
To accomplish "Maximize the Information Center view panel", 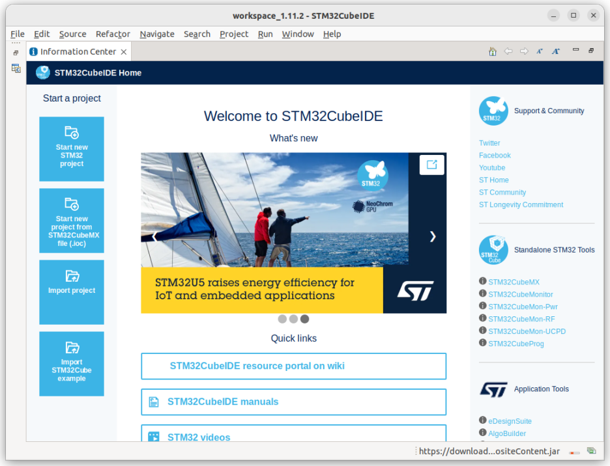I will 591,51.
